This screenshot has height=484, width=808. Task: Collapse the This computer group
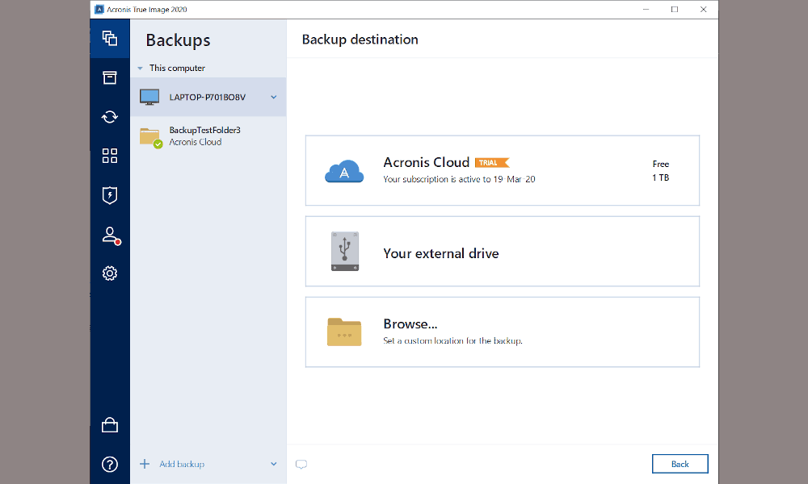pos(140,69)
